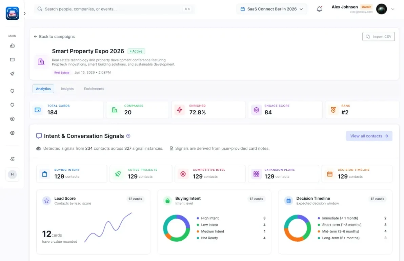The image size is (404, 261).
Task: Click the robot icon before Detected signals
Action: click(x=39, y=149)
